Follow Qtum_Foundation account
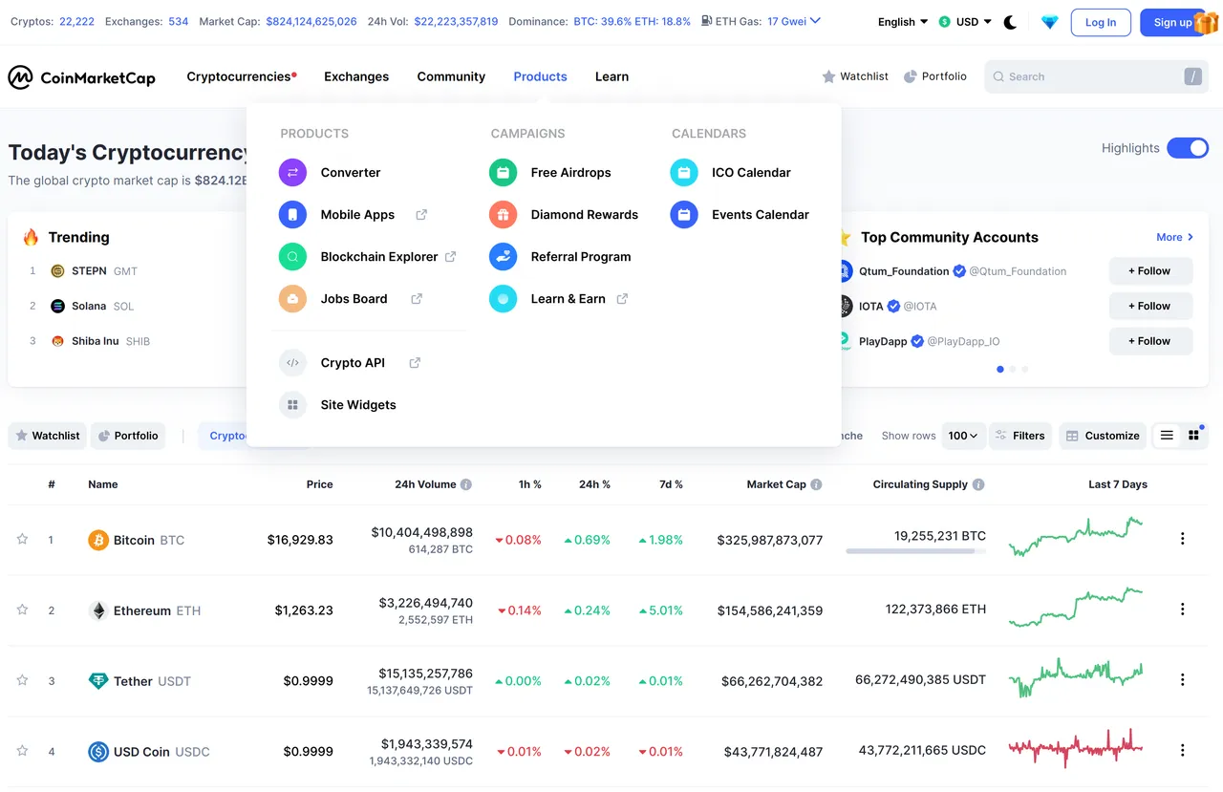 click(1150, 271)
